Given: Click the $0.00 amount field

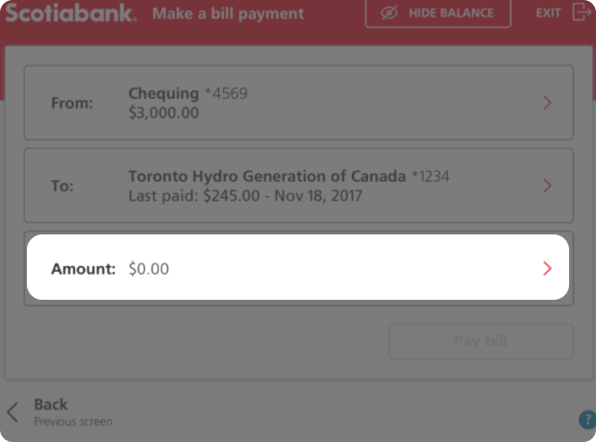Looking at the screenshot, I should [x=149, y=269].
